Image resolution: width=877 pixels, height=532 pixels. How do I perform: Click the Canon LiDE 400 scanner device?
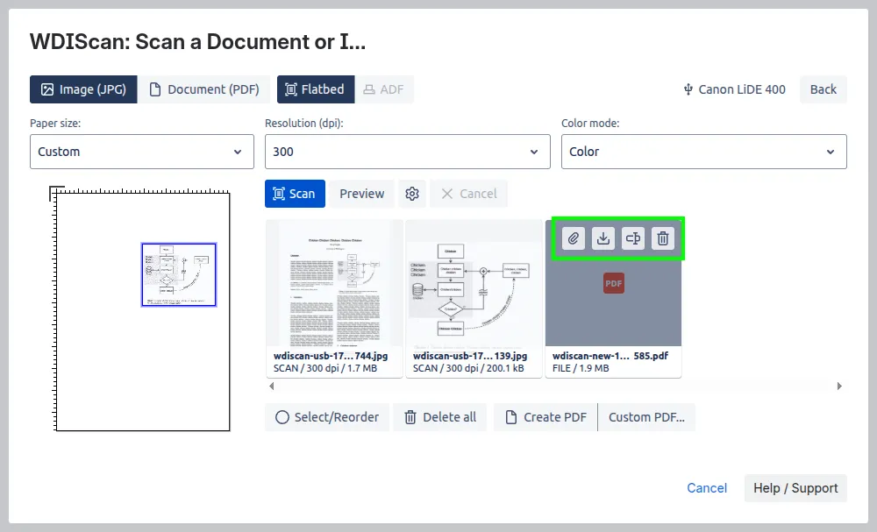734,89
